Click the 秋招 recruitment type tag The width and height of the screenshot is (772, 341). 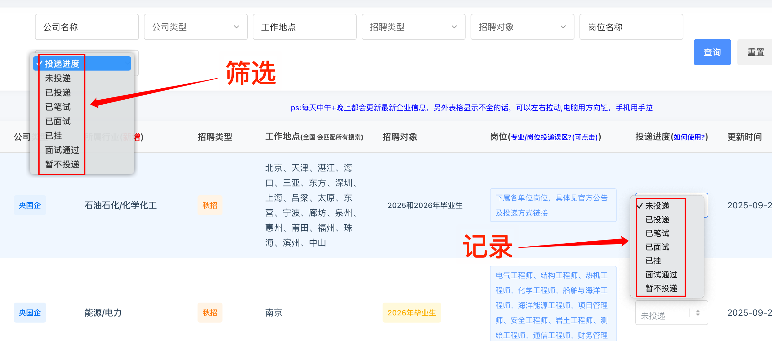point(210,205)
